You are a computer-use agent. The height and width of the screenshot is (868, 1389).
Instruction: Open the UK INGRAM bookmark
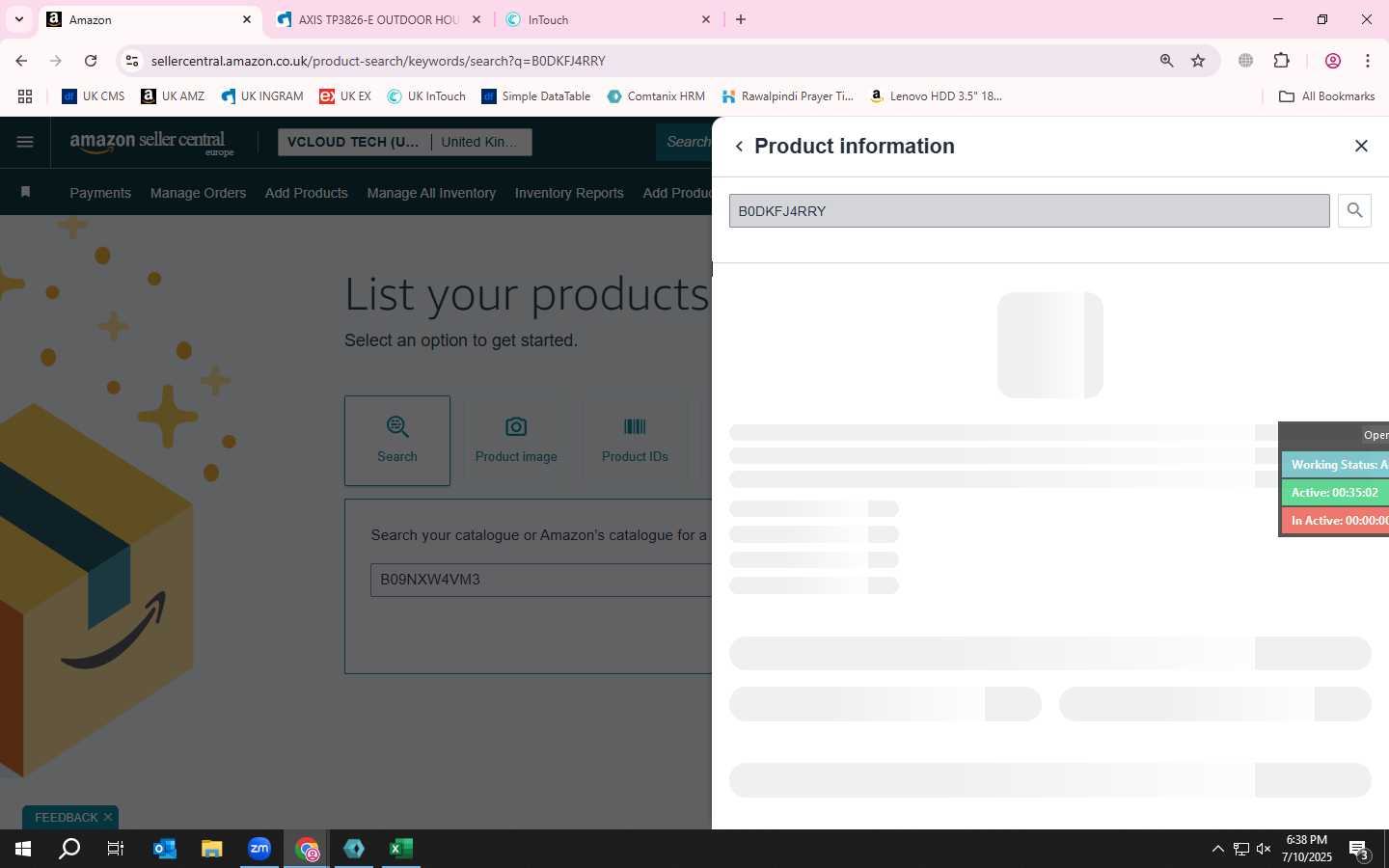pyautogui.click(x=262, y=96)
